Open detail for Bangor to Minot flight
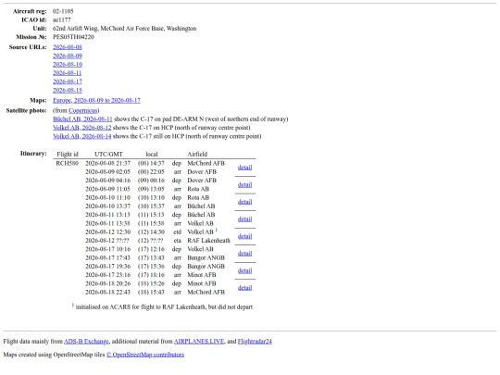Viewport: 500px width, 375px height. 244,270
